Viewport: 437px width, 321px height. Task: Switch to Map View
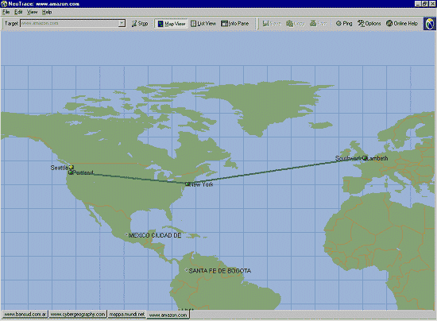171,24
